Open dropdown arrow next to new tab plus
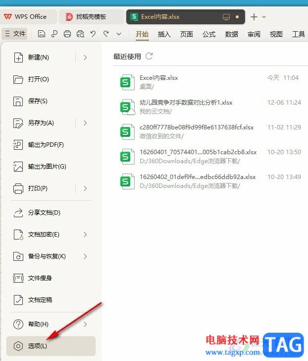 click(x=264, y=17)
